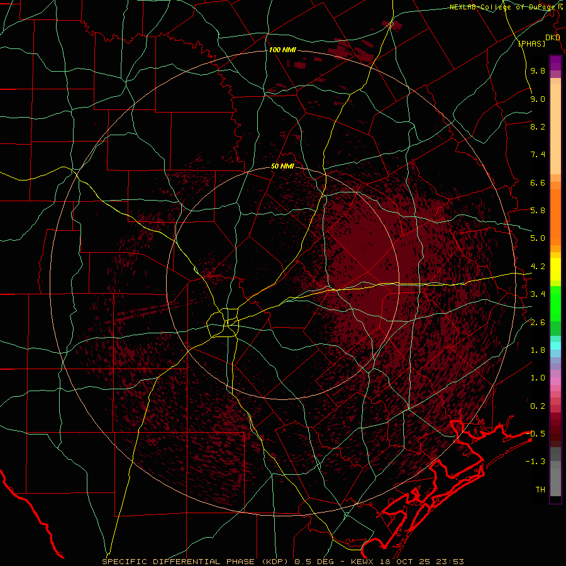Click the '23:53' time stamp in caption
The image size is (566, 566).
pyautogui.click(x=449, y=562)
